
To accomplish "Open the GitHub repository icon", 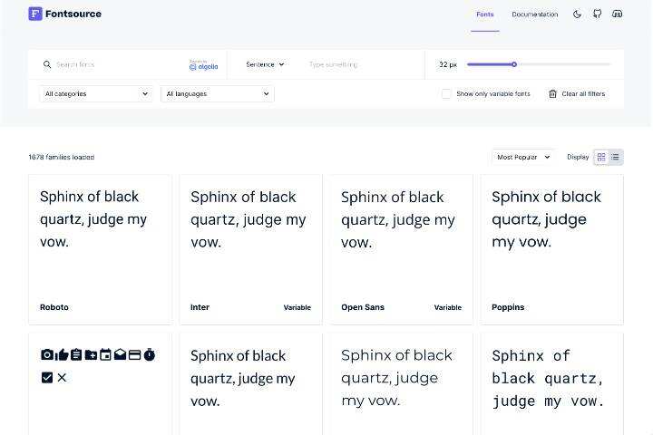I will [598, 14].
